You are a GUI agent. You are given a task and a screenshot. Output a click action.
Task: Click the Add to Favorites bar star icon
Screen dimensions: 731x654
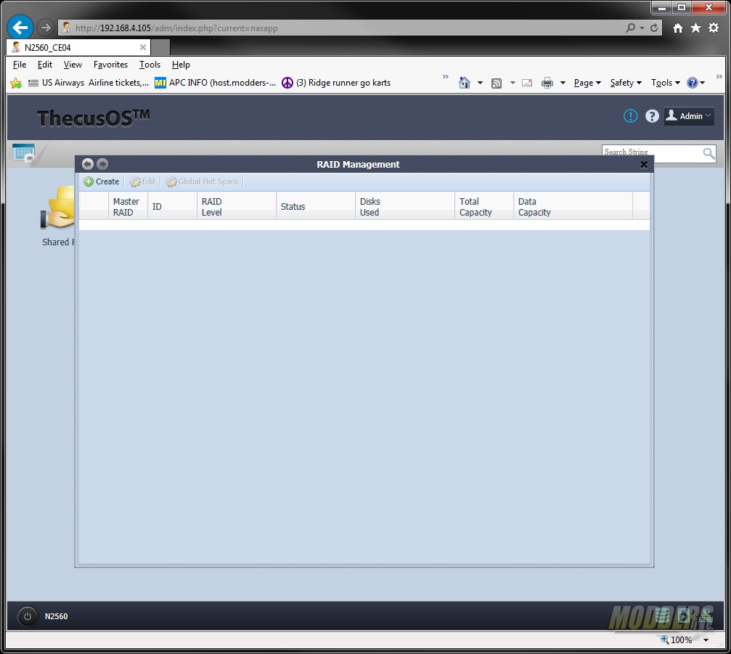click(16, 83)
